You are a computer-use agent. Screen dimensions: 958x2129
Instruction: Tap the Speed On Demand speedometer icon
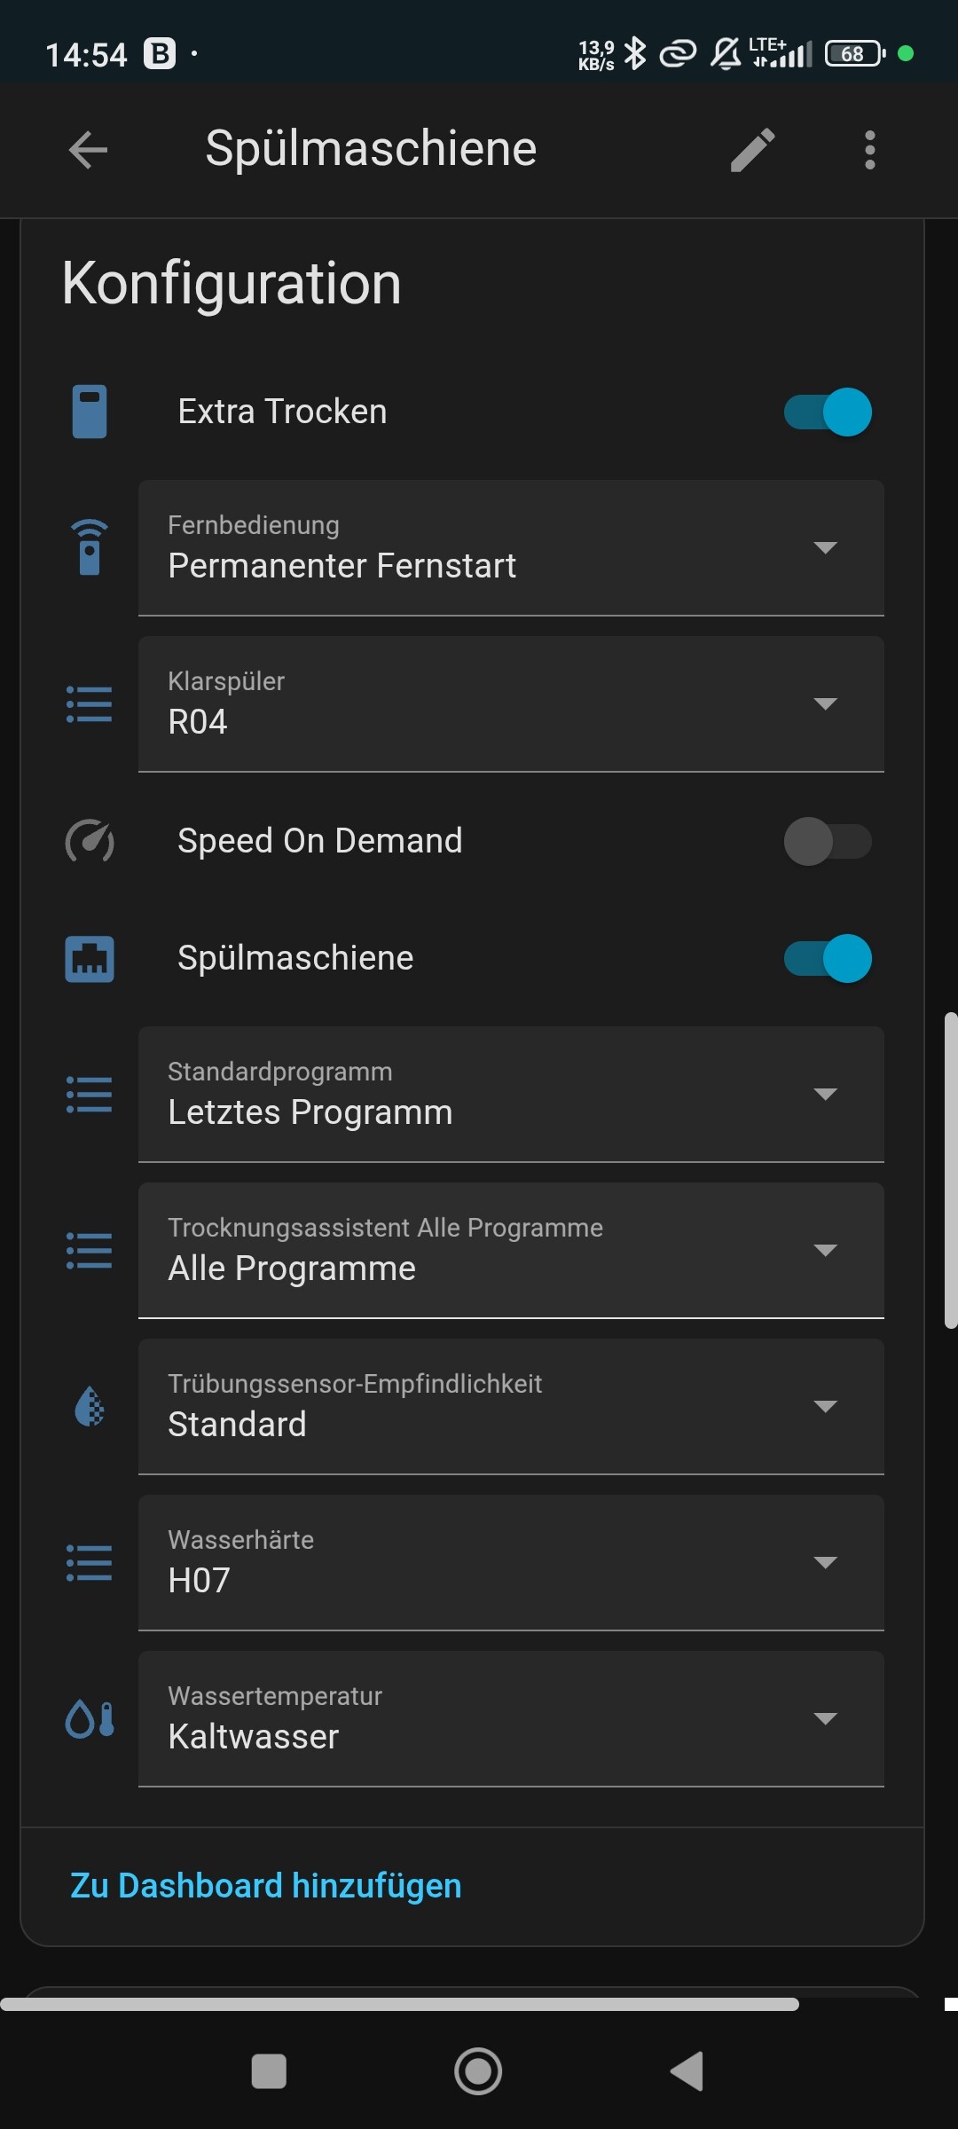(90, 841)
